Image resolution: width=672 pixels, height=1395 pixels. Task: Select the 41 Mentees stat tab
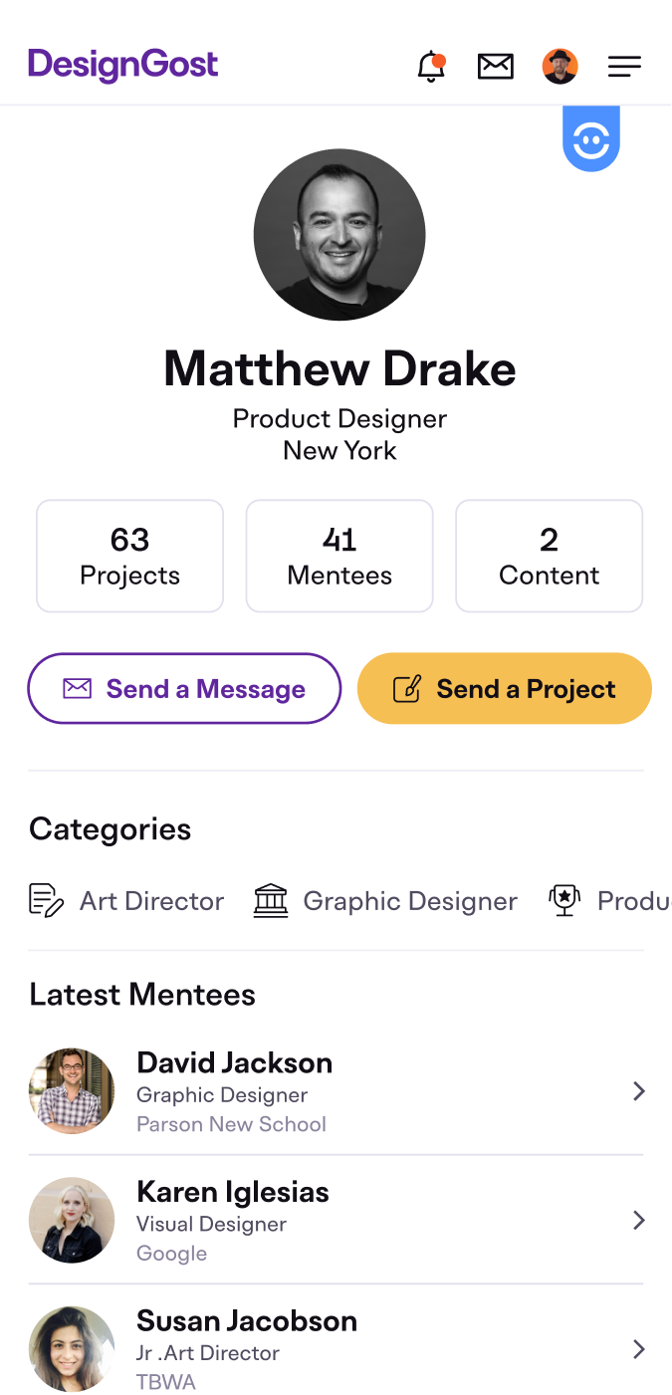tap(339, 556)
